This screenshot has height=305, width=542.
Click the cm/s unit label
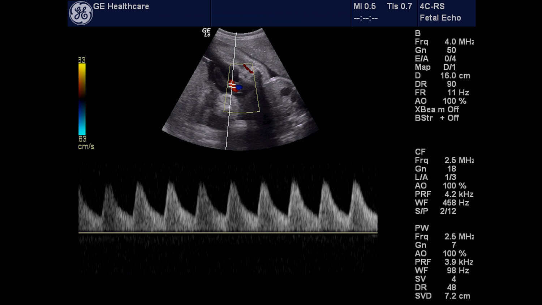(86, 146)
